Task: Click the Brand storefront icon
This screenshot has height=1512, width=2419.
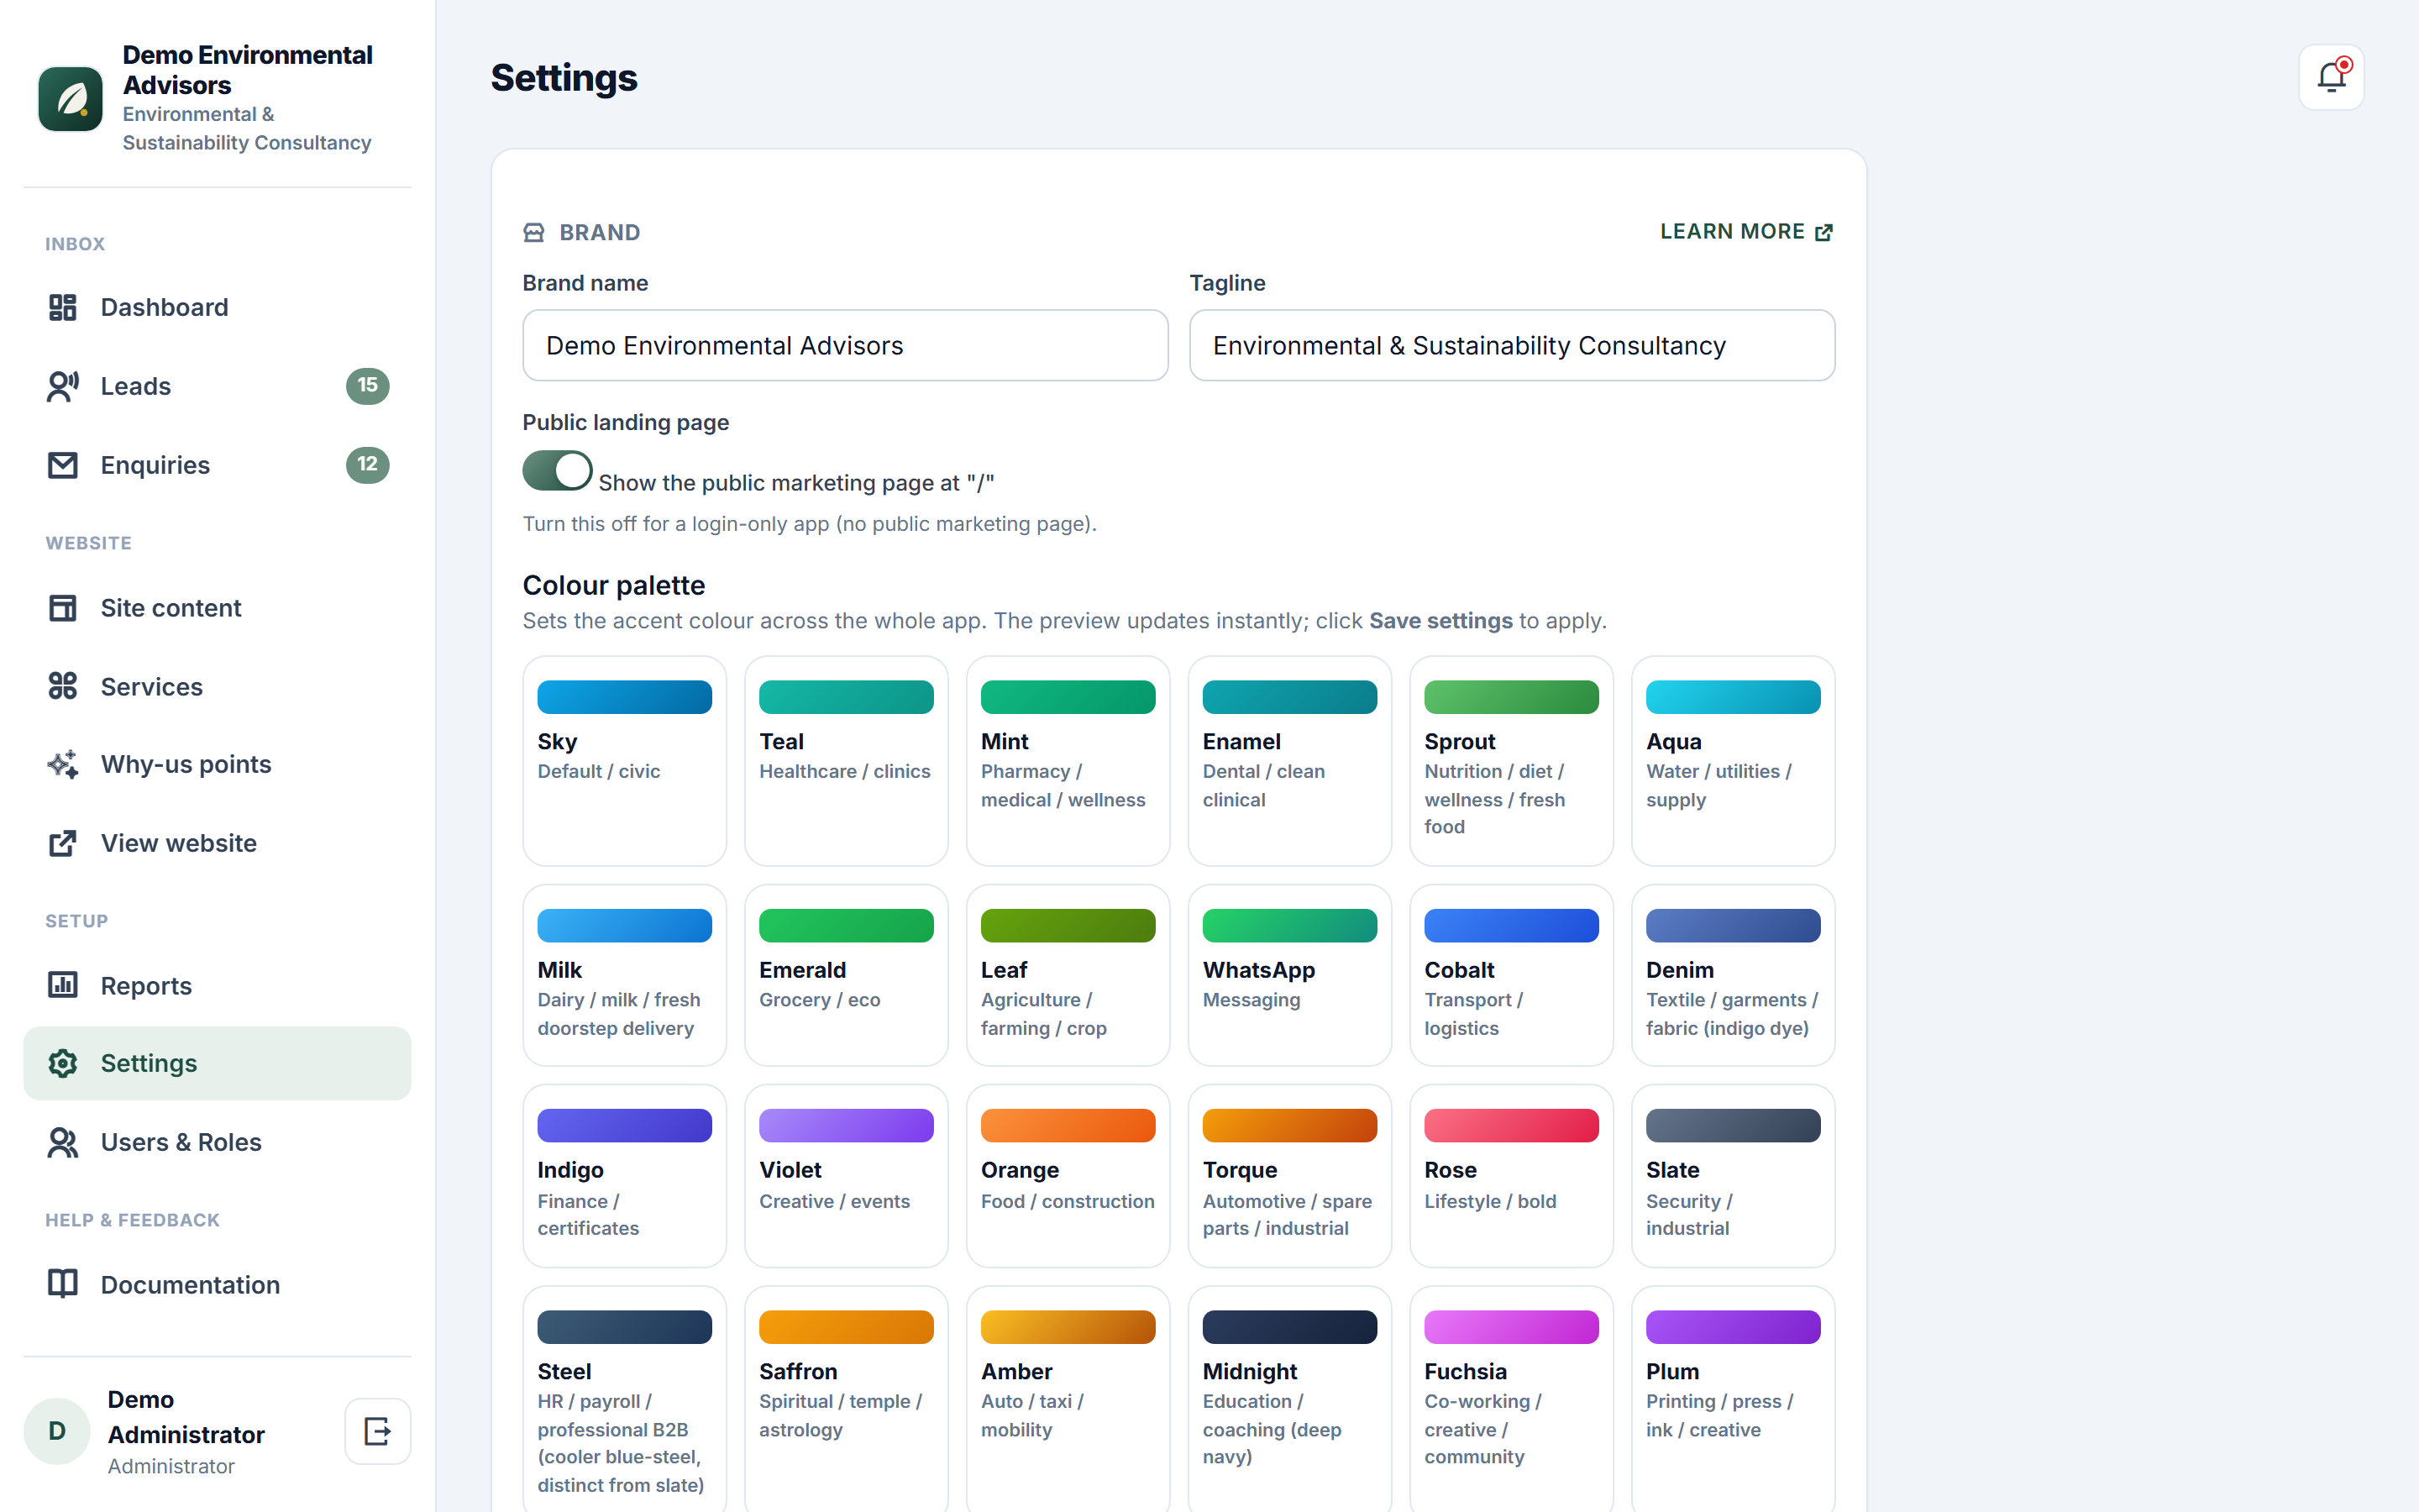Action: click(x=534, y=233)
